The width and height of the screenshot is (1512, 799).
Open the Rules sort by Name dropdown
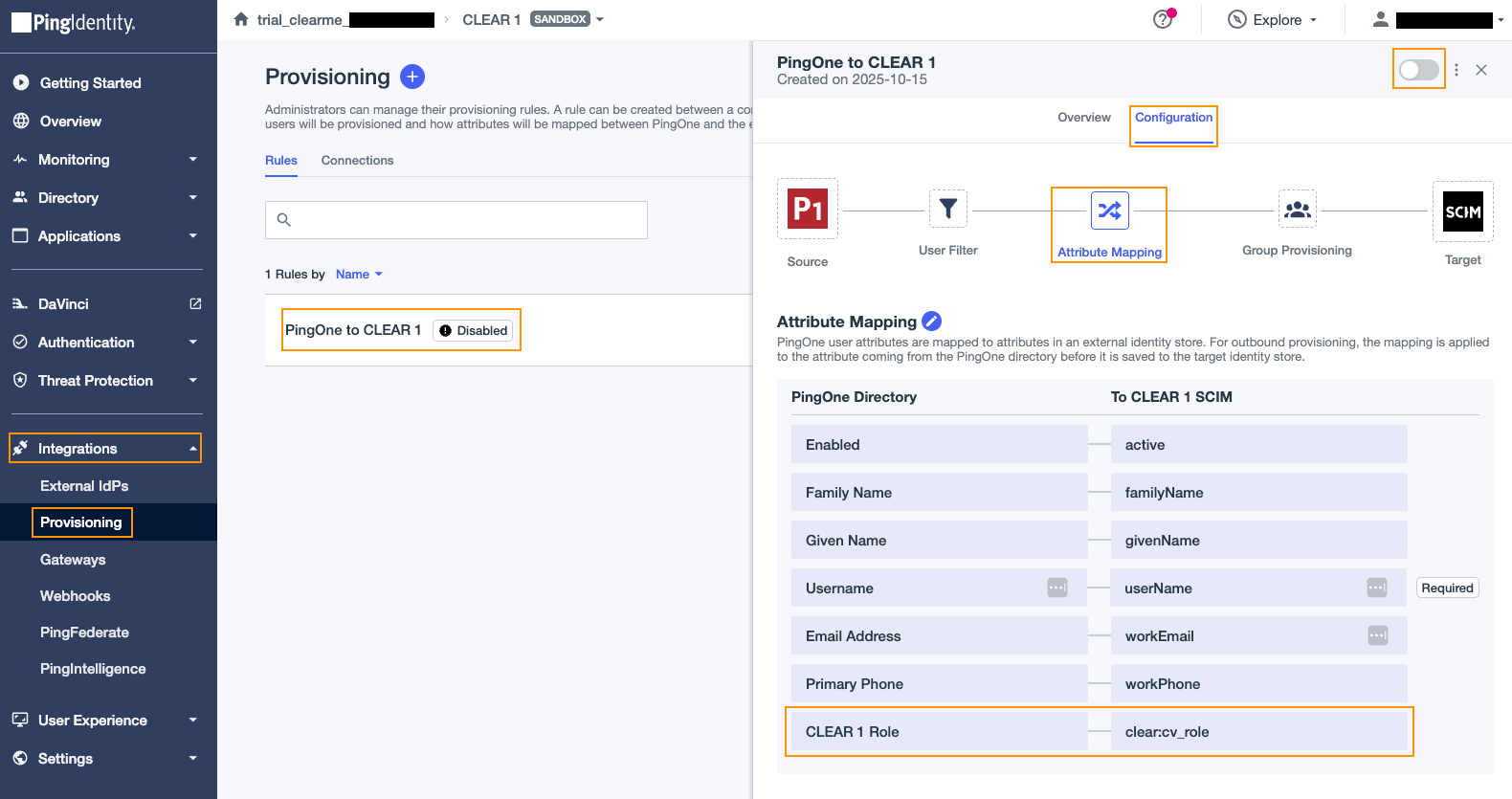tap(359, 275)
